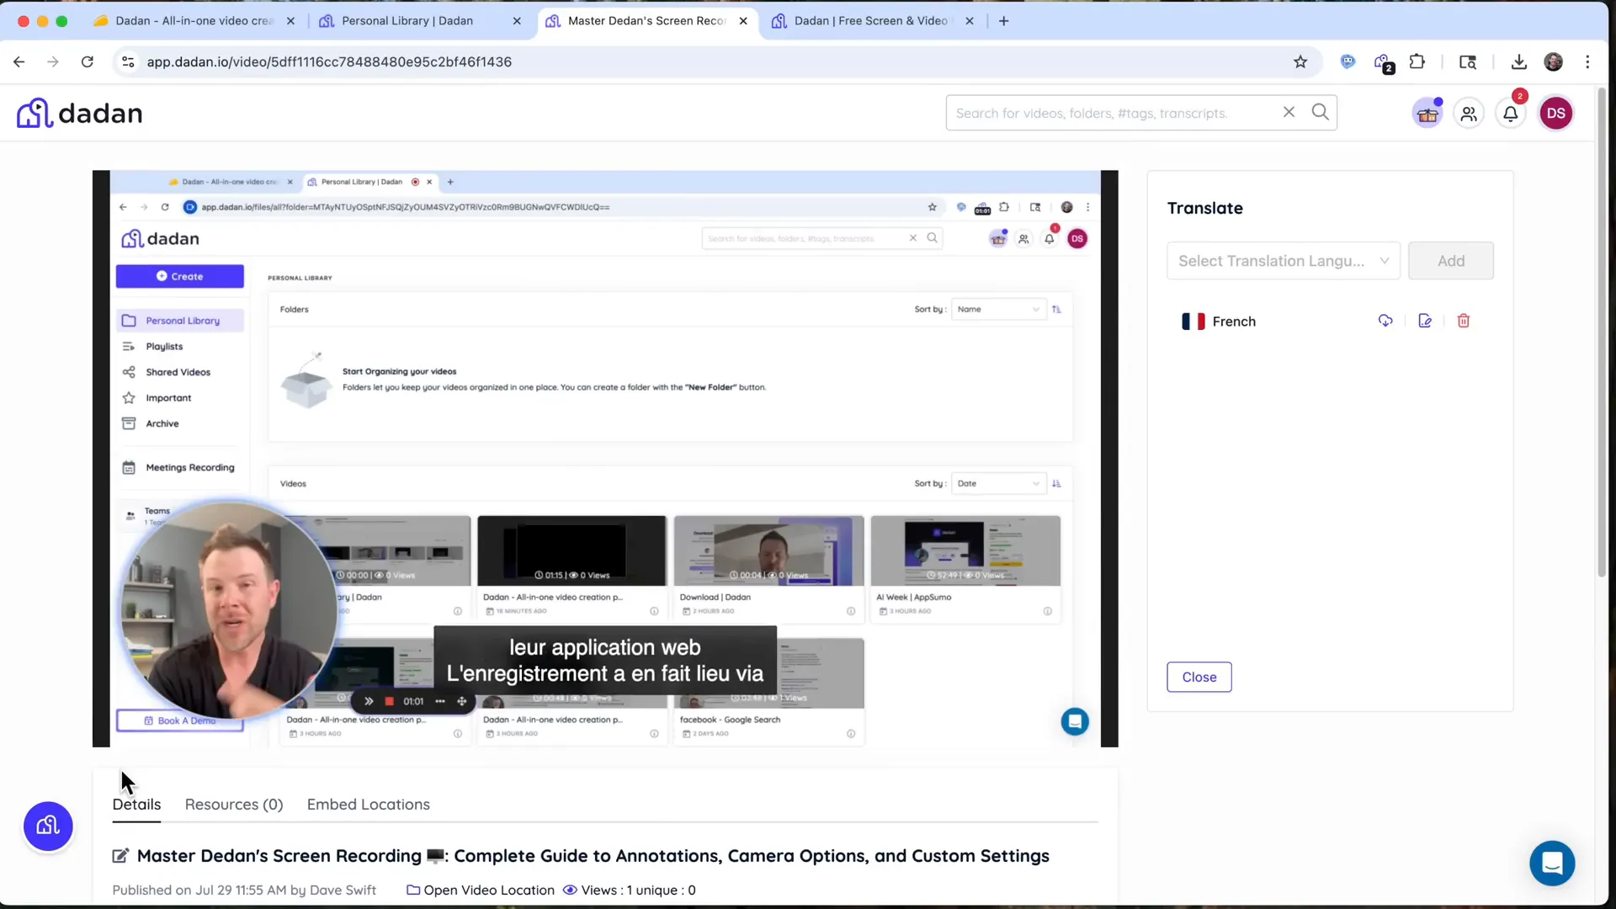1616x909 pixels.
Task: Open the team members icon
Action: coord(1469,114)
